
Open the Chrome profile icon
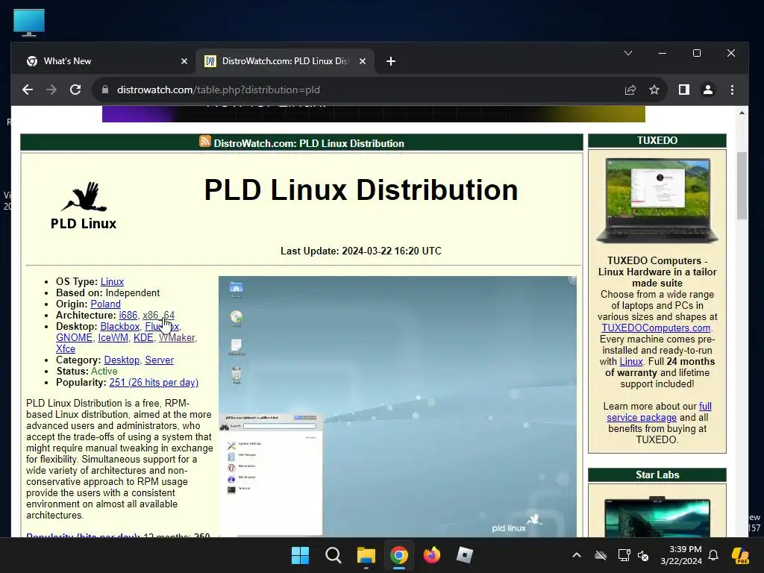point(708,90)
